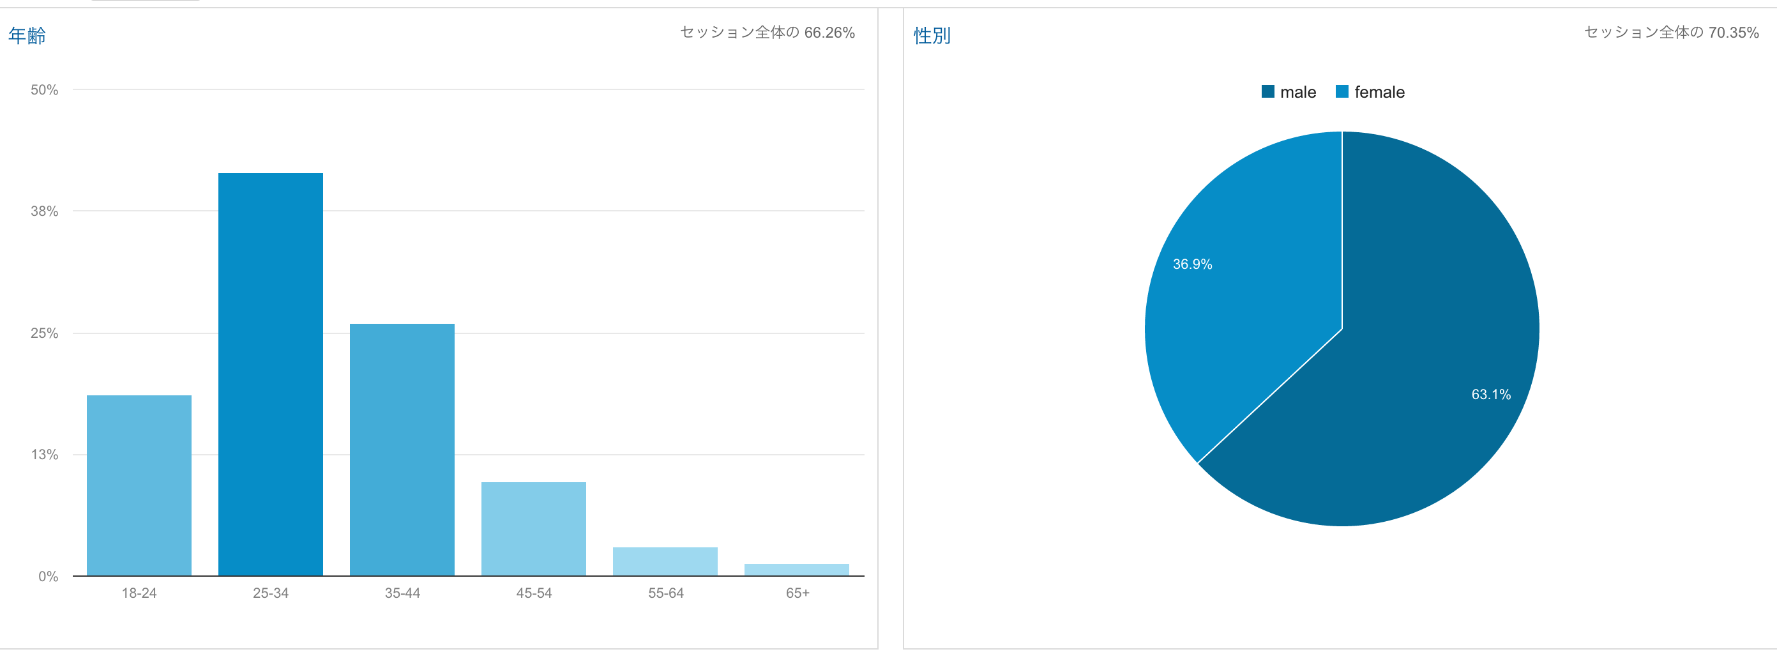Click the 50% y-axis label

coord(44,89)
